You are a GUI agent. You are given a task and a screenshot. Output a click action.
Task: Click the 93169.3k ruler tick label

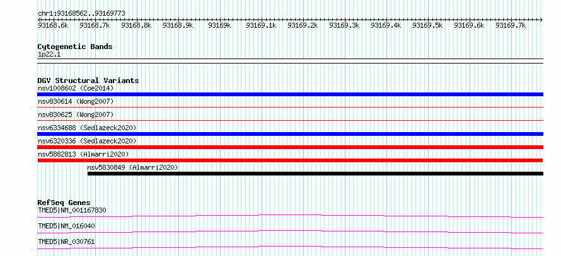[x=344, y=25]
